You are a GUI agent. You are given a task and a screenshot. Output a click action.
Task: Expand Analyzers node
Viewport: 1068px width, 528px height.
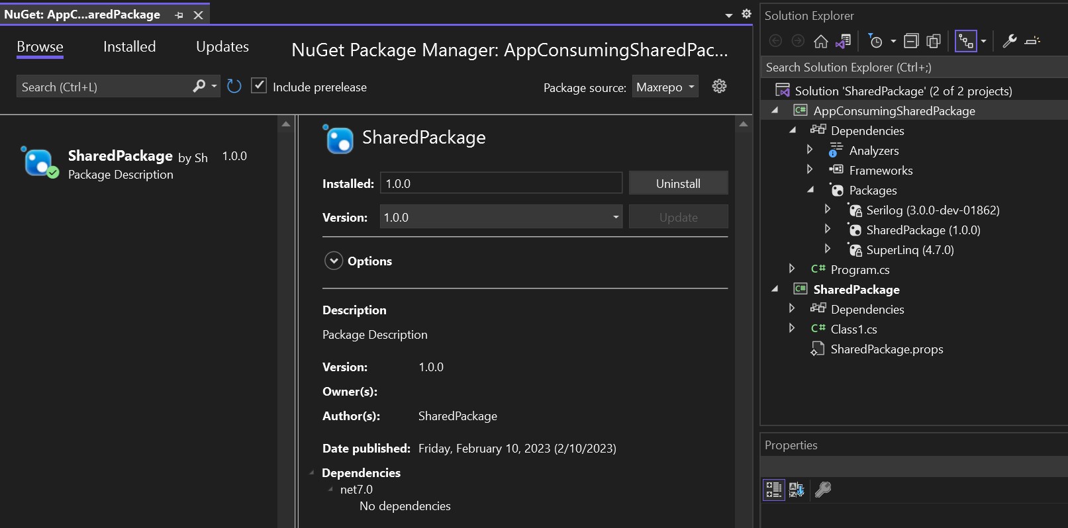click(x=809, y=150)
